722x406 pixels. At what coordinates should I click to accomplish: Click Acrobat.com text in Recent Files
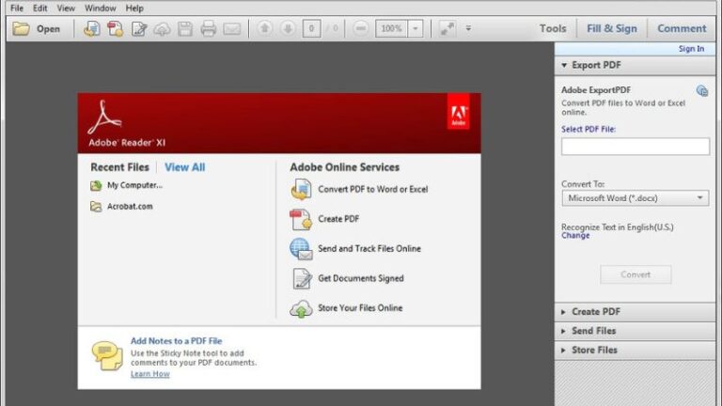click(x=130, y=206)
